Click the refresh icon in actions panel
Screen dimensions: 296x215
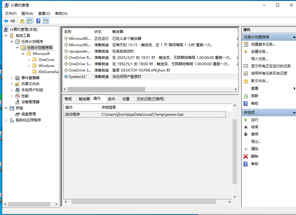[246, 96]
